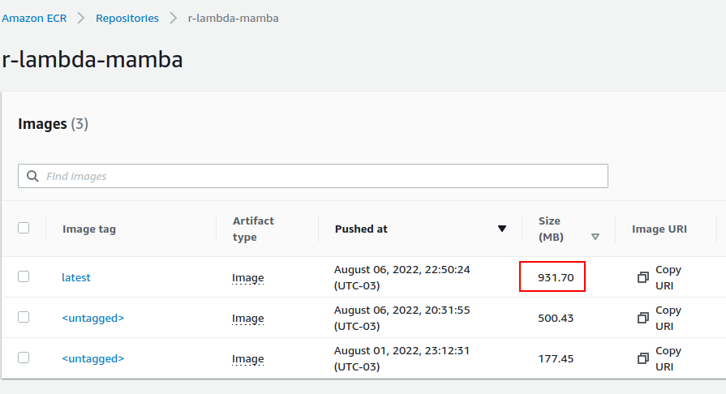The width and height of the screenshot is (726, 394).
Task: Click the Image artifact type in the 177.45 row
Action: tap(247, 359)
